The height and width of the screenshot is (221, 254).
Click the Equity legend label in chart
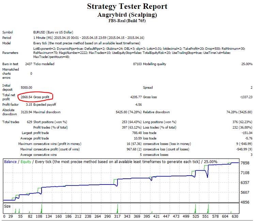click(26, 162)
